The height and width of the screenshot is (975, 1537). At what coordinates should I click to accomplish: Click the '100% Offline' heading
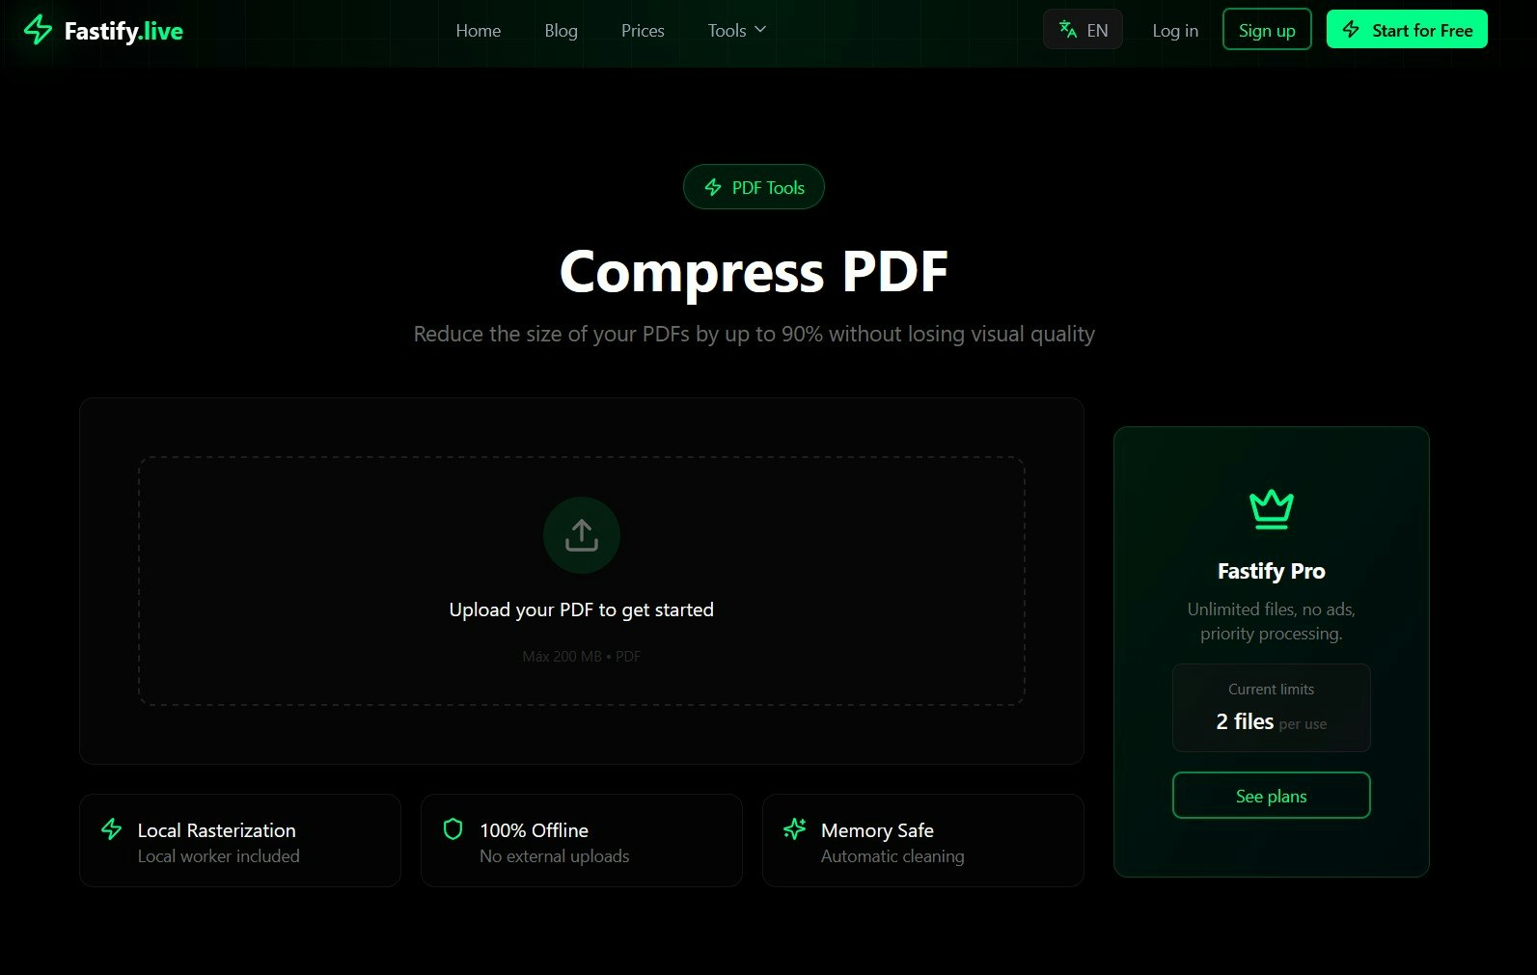[534, 830]
